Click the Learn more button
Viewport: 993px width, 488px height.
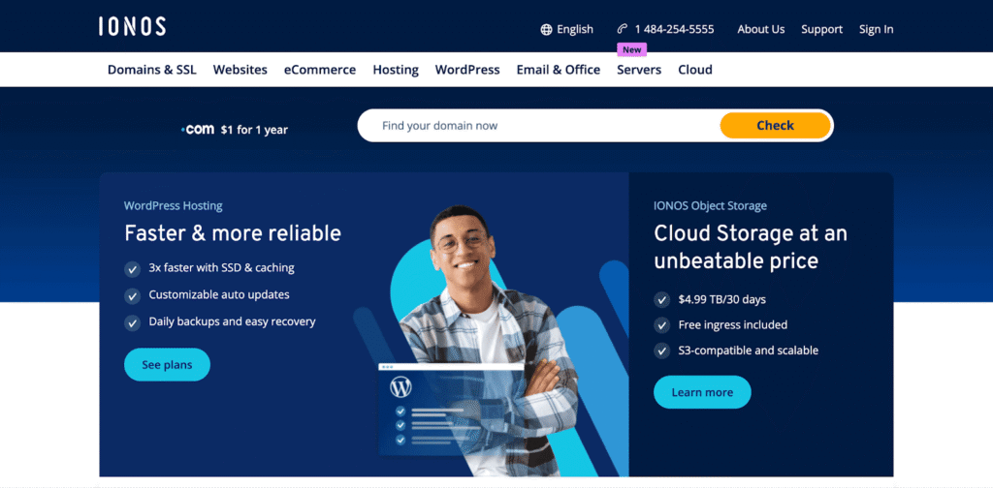702,392
